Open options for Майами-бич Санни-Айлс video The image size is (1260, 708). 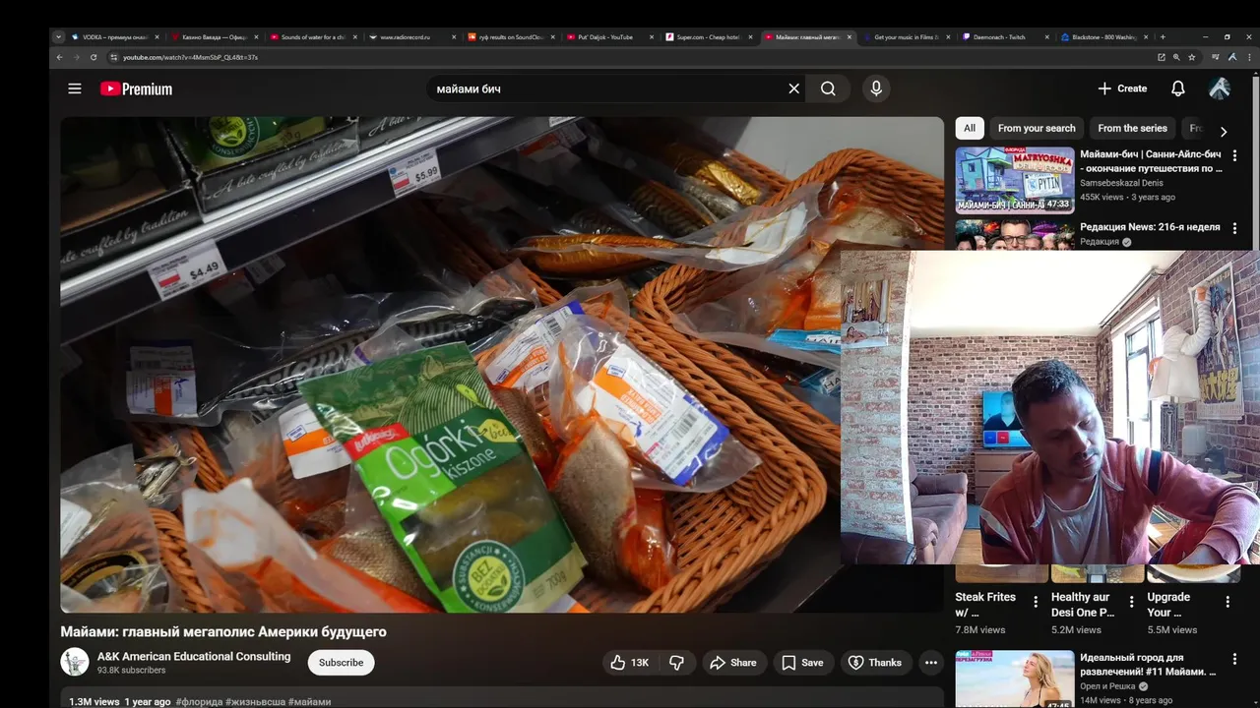[1234, 155]
